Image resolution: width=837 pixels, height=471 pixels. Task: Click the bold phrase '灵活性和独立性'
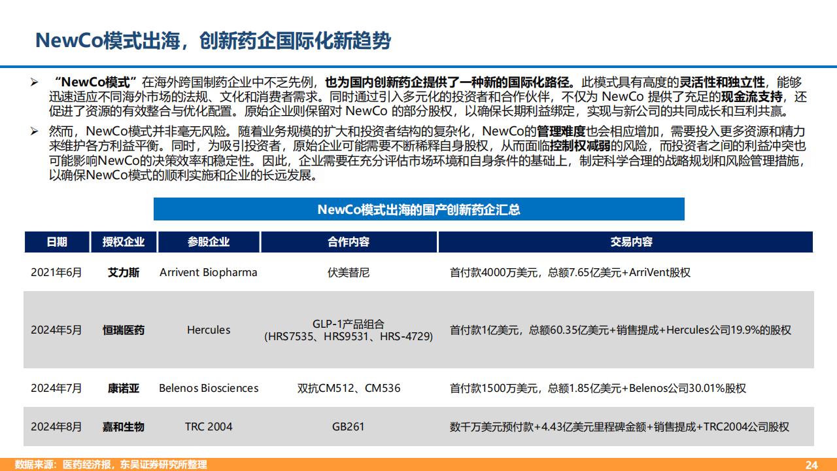coord(723,82)
